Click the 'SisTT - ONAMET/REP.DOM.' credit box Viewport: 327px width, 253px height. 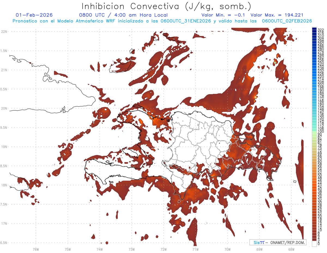[x=278, y=242]
